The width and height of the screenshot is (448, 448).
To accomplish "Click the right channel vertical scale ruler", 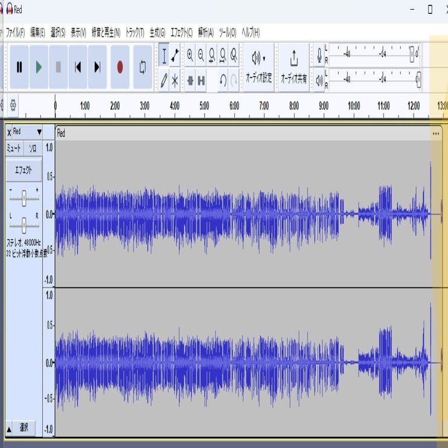I will tap(49, 362).
